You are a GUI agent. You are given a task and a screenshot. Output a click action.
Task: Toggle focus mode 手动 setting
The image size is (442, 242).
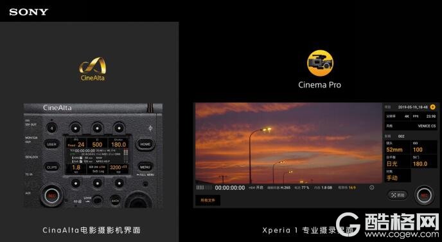(398, 175)
